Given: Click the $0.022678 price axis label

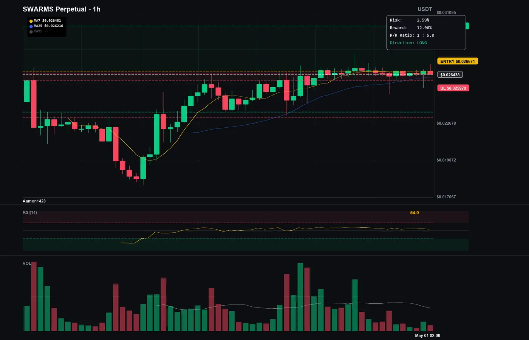Looking at the screenshot, I should (x=446, y=123).
